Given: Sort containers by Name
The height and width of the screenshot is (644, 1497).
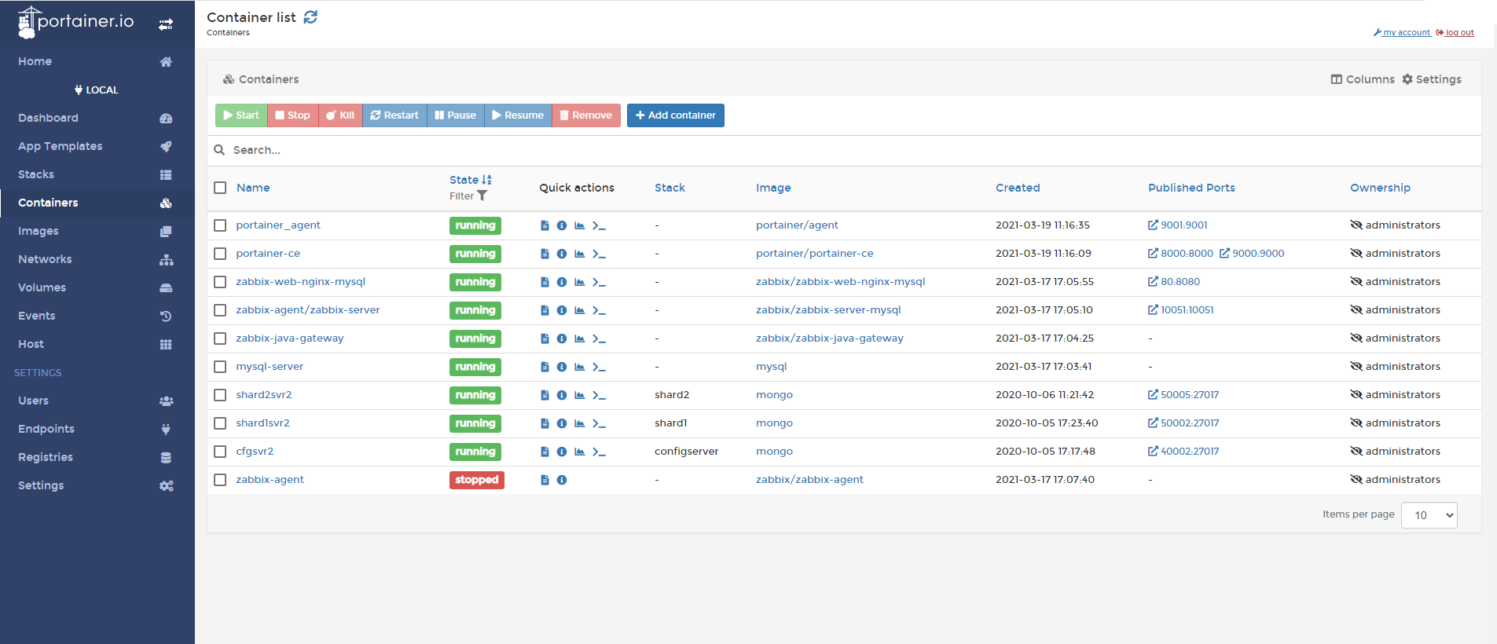Looking at the screenshot, I should pos(253,188).
